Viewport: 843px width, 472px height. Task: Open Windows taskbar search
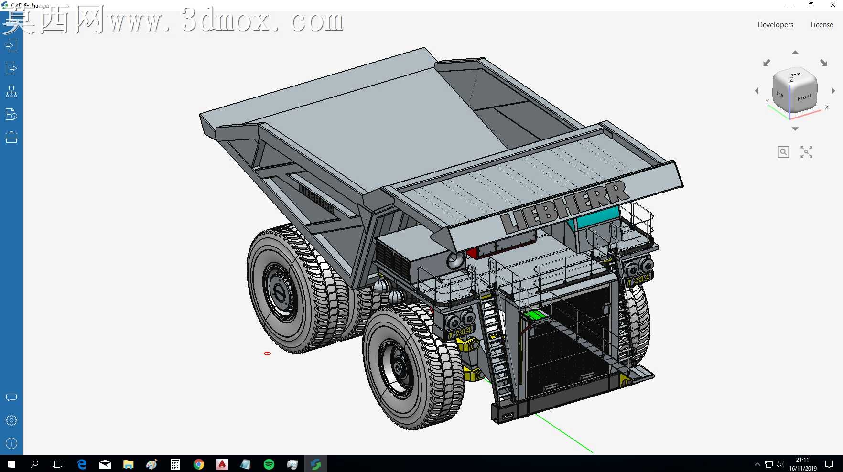(x=34, y=464)
